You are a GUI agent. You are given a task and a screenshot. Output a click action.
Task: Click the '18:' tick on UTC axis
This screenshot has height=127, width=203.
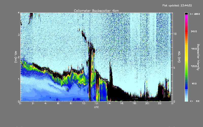point(134,103)
